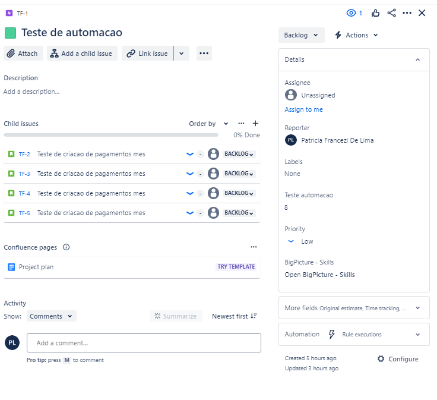Click the TRY TEMPLATE button
This screenshot has width=437, height=400.
[236, 267]
